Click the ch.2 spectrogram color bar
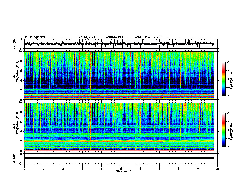Screen dimensions: 245x189 coord(224,130)
